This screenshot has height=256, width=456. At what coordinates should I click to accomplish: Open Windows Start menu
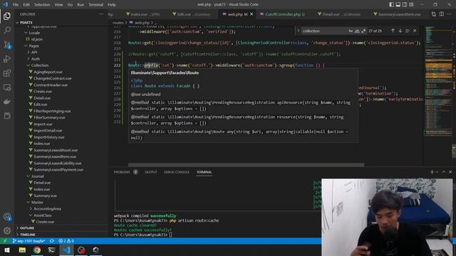(x=7, y=250)
